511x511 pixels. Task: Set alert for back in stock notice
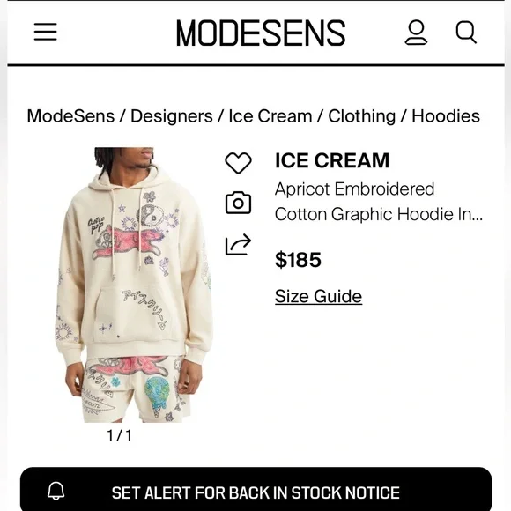(255, 489)
